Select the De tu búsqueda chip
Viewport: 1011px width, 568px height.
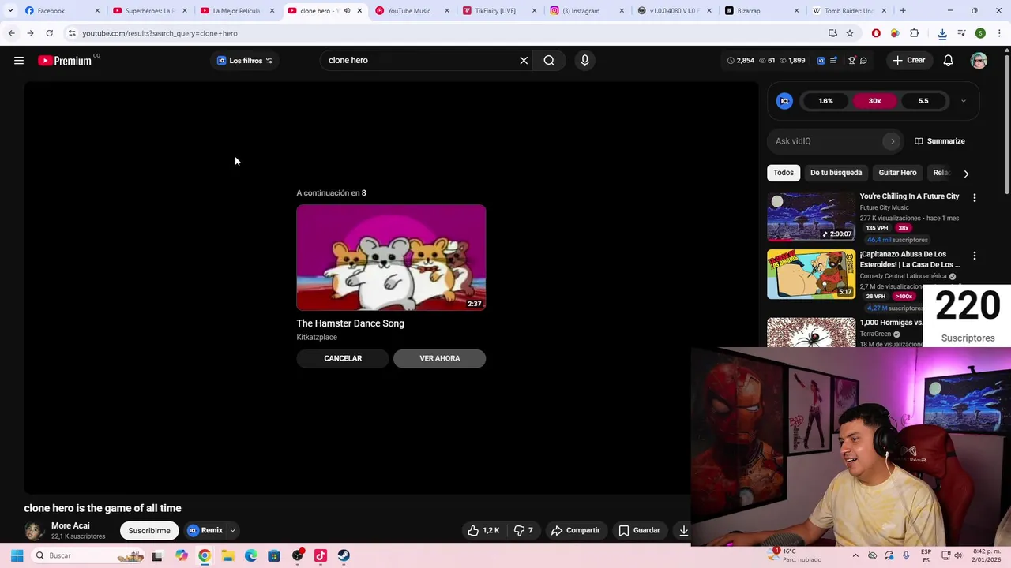836,173
